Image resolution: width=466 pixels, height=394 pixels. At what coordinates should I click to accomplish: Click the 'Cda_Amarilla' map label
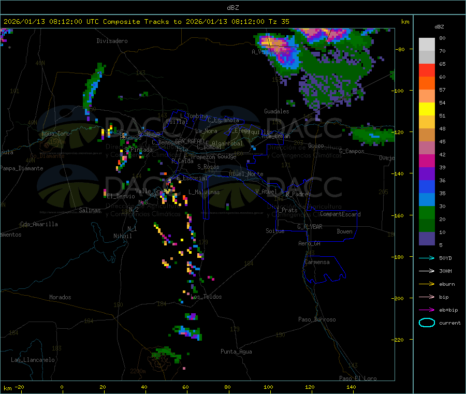coord(39,224)
